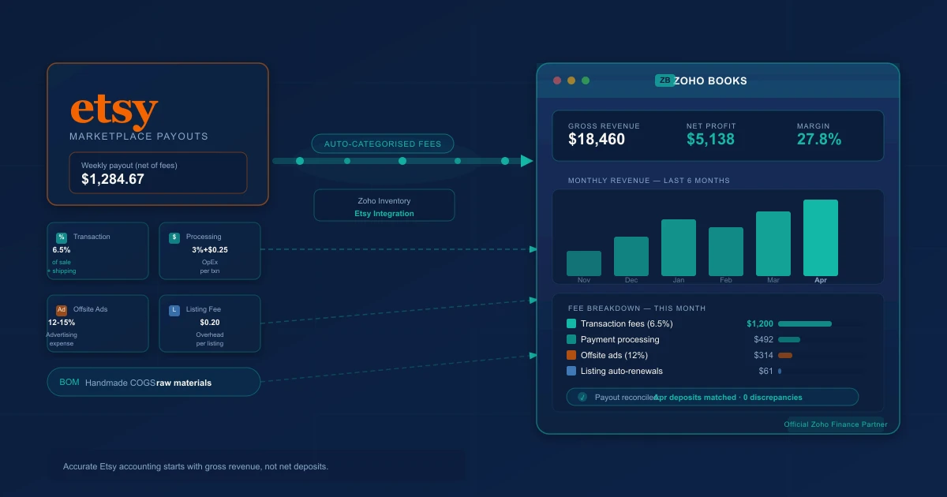The image size is (947, 497).
Task: Click the Offsite Ads '12-15%' value
Action: pos(62,323)
